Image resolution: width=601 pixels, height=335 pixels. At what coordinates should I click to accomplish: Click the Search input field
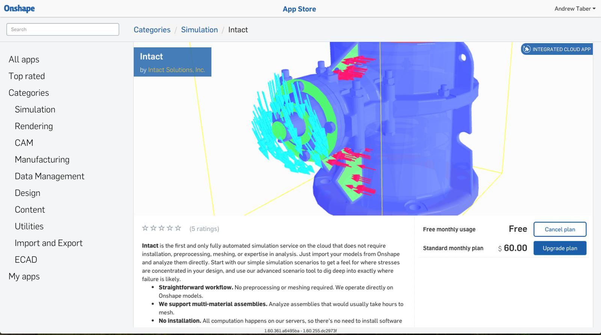click(x=63, y=29)
